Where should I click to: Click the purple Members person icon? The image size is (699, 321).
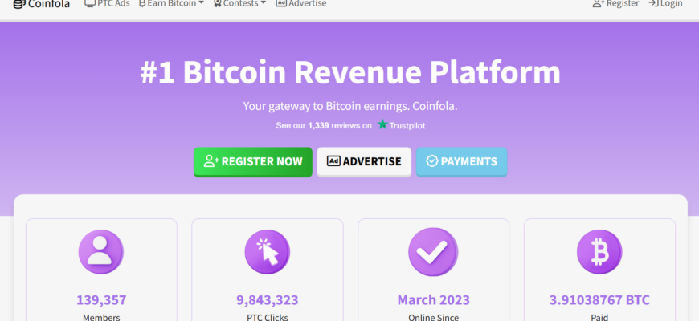pyautogui.click(x=101, y=252)
